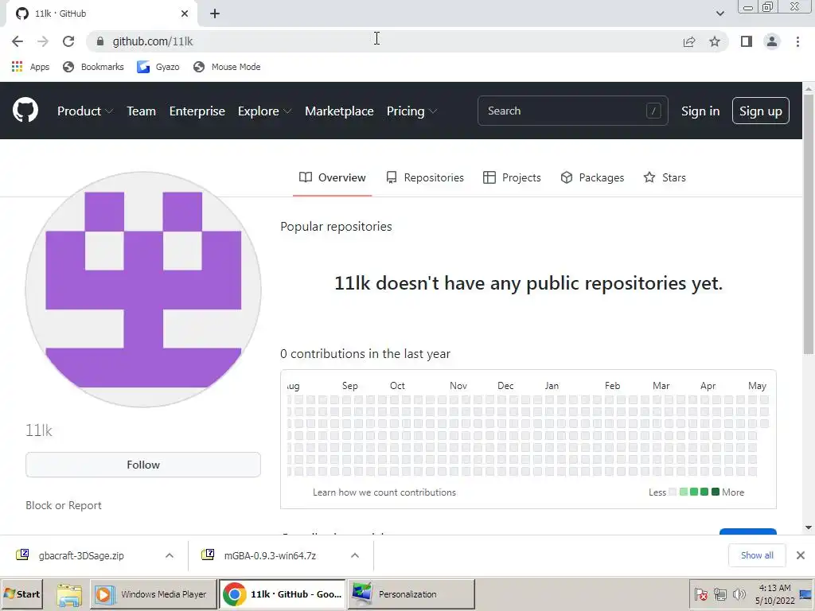
Task: Follow the user 11lk
Action: coord(143,465)
